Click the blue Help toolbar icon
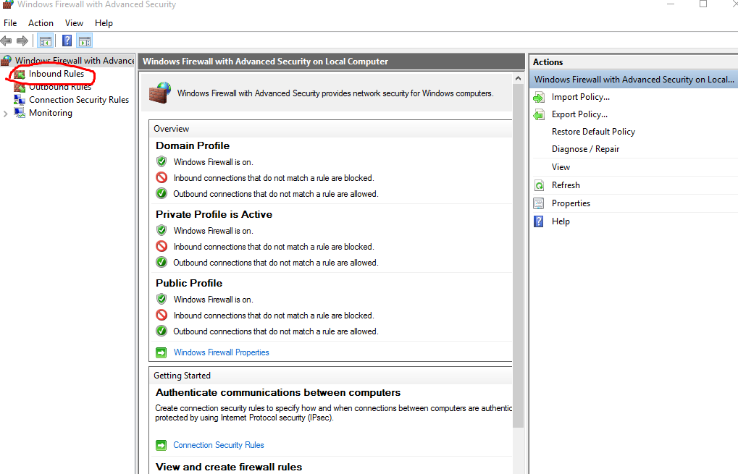Screen dimensions: 738x474 coord(67,41)
